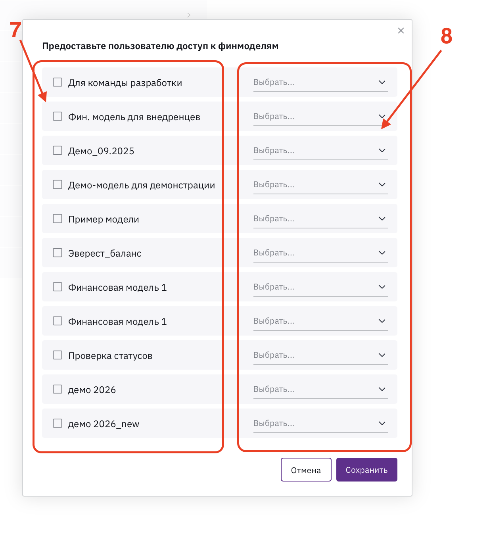The width and height of the screenshot is (491, 541).
Task: Tick the "Фин. модель для внедренцев" checkbox
Action: point(58,116)
